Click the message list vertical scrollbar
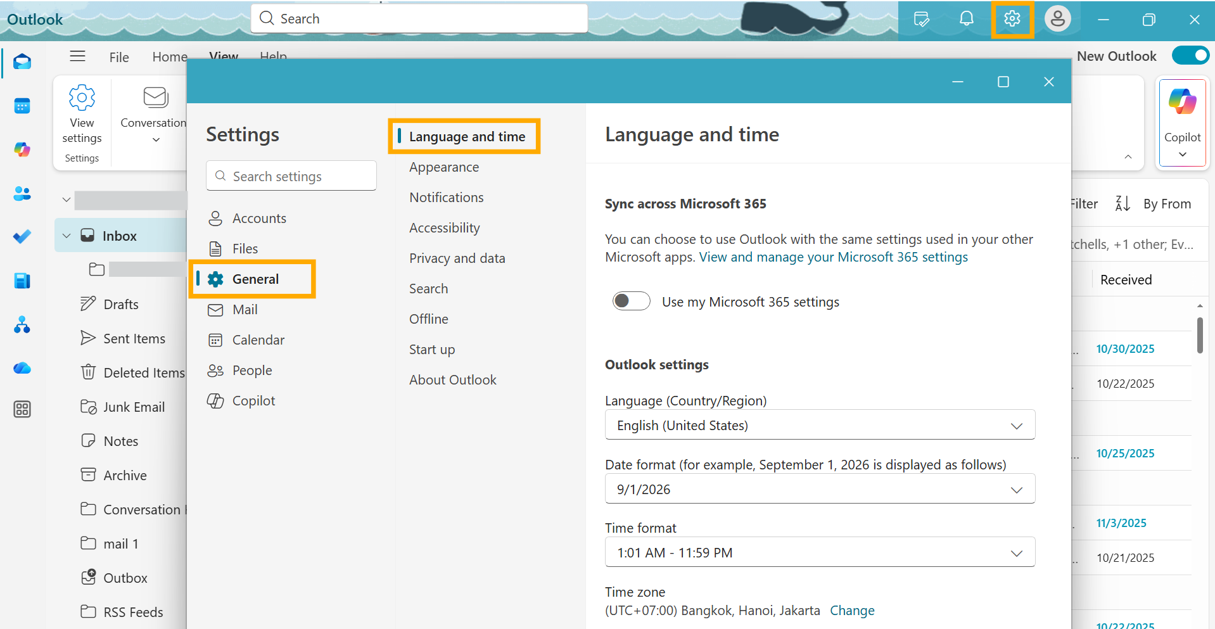The width and height of the screenshot is (1215, 629). (x=1200, y=336)
